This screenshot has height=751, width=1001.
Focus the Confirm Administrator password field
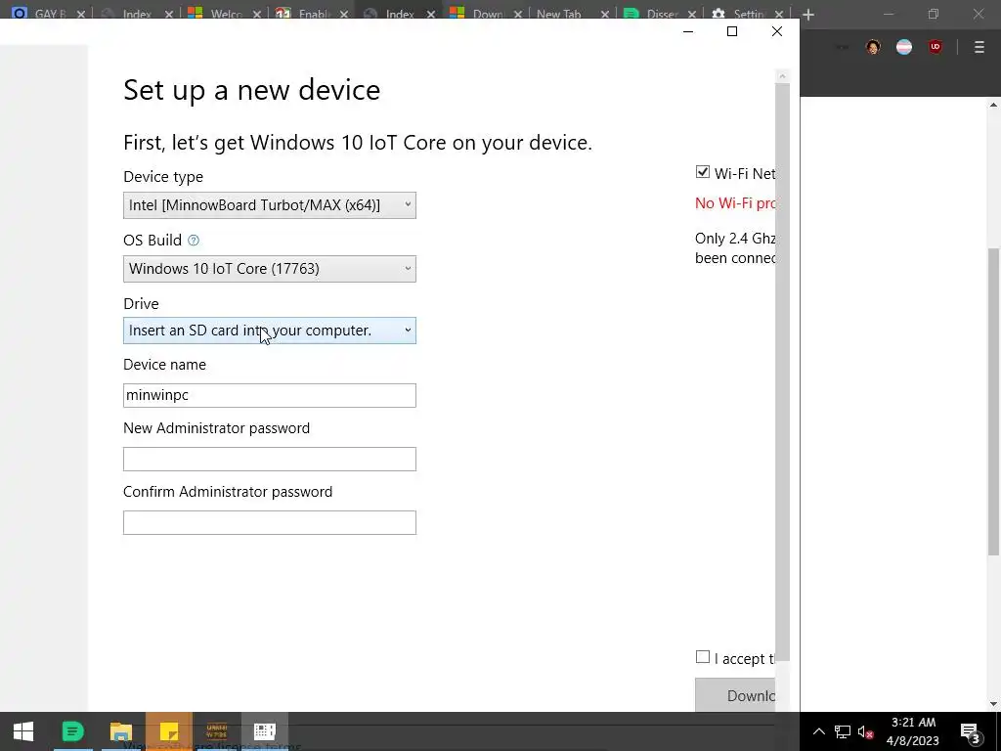coord(270,522)
